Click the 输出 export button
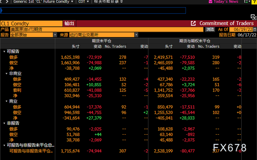This screenshot has width=257, height=160. click(69, 23)
